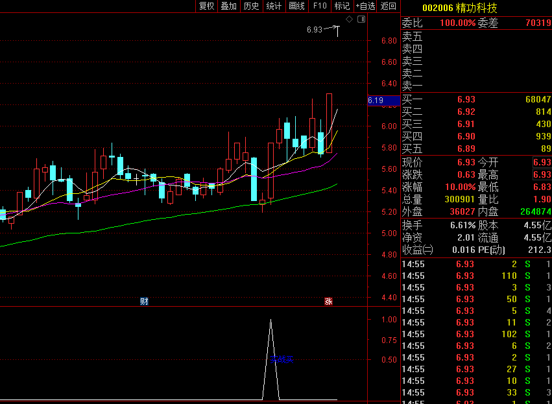Open the 复权 menu button
552x404 pixels.
tap(207, 6)
